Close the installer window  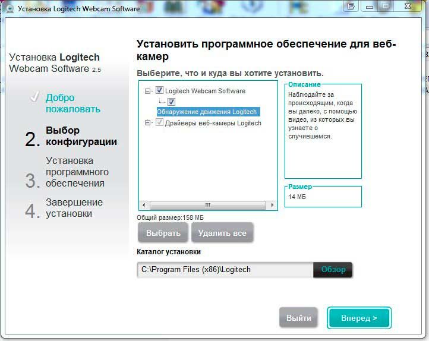coord(408,6)
